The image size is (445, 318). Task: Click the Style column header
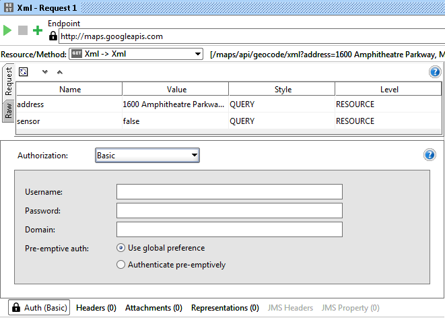pyautogui.click(x=282, y=89)
